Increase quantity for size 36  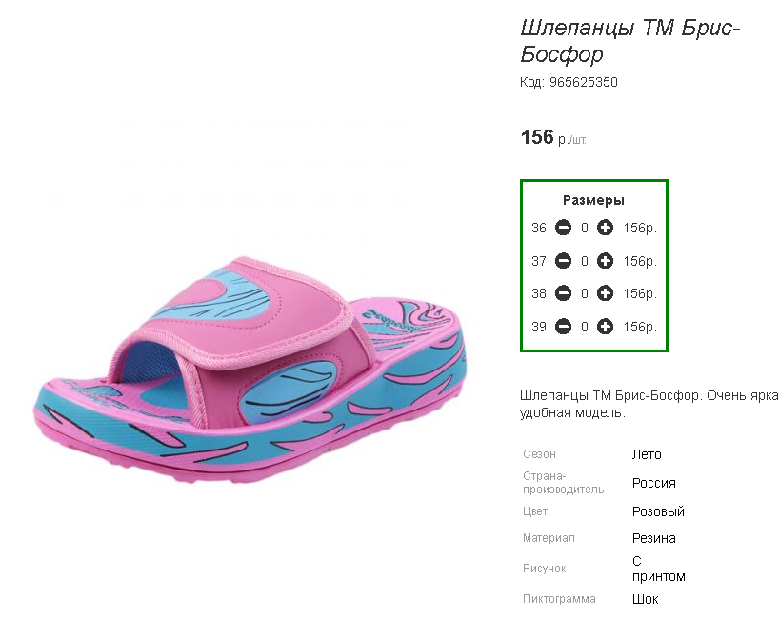click(605, 228)
